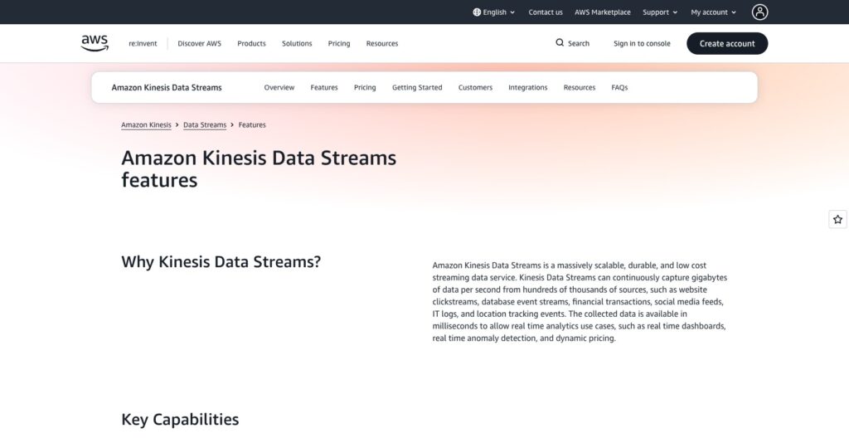The height and width of the screenshot is (438, 849).
Task: Click the Create account button
Action: tap(726, 43)
